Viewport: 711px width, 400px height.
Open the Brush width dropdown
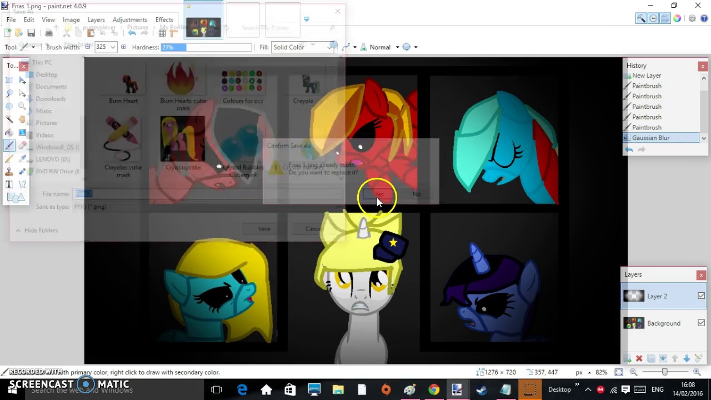(113, 47)
